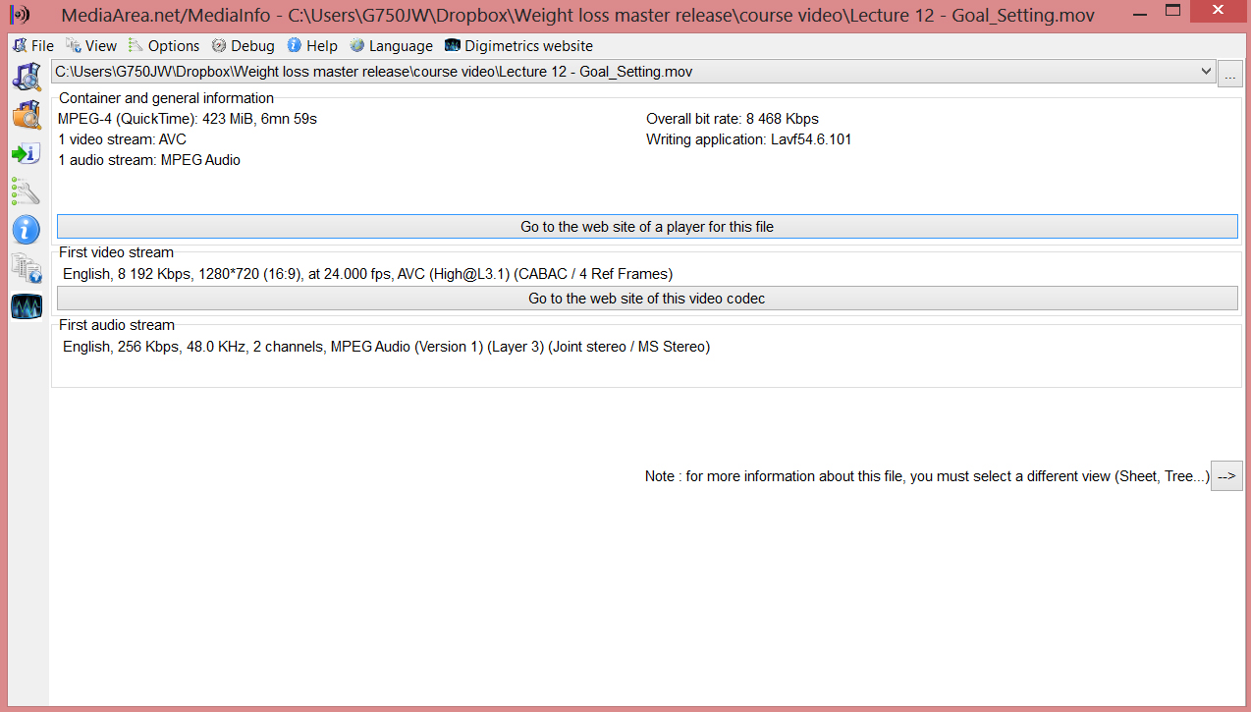Image resolution: width=1251 pixels, height=712 pixels.
Task: Click the 'Container and general information' label
Action: [167, 98]
